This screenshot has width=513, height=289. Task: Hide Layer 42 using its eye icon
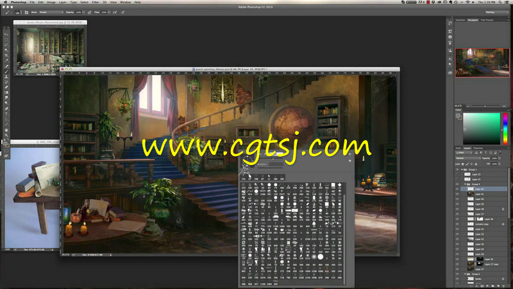[x=457, y=189]
